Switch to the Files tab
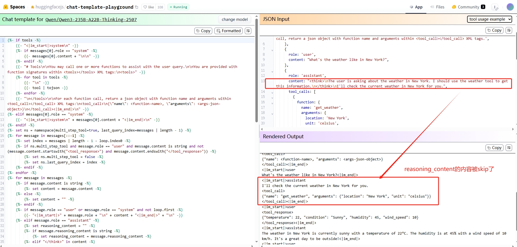Viewport: 517px width, 247px height. (437, 7)
